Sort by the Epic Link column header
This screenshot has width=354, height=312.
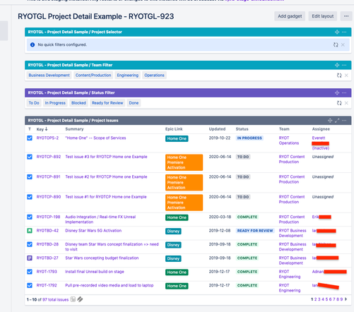(x=174, y=129)
